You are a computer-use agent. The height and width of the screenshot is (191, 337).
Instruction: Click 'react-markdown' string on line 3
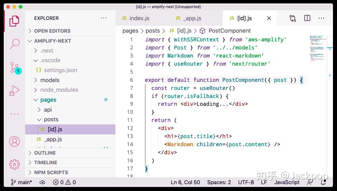click(238, 56)
